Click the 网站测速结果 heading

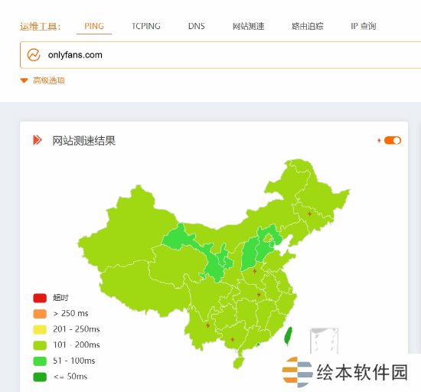(83, 141)
